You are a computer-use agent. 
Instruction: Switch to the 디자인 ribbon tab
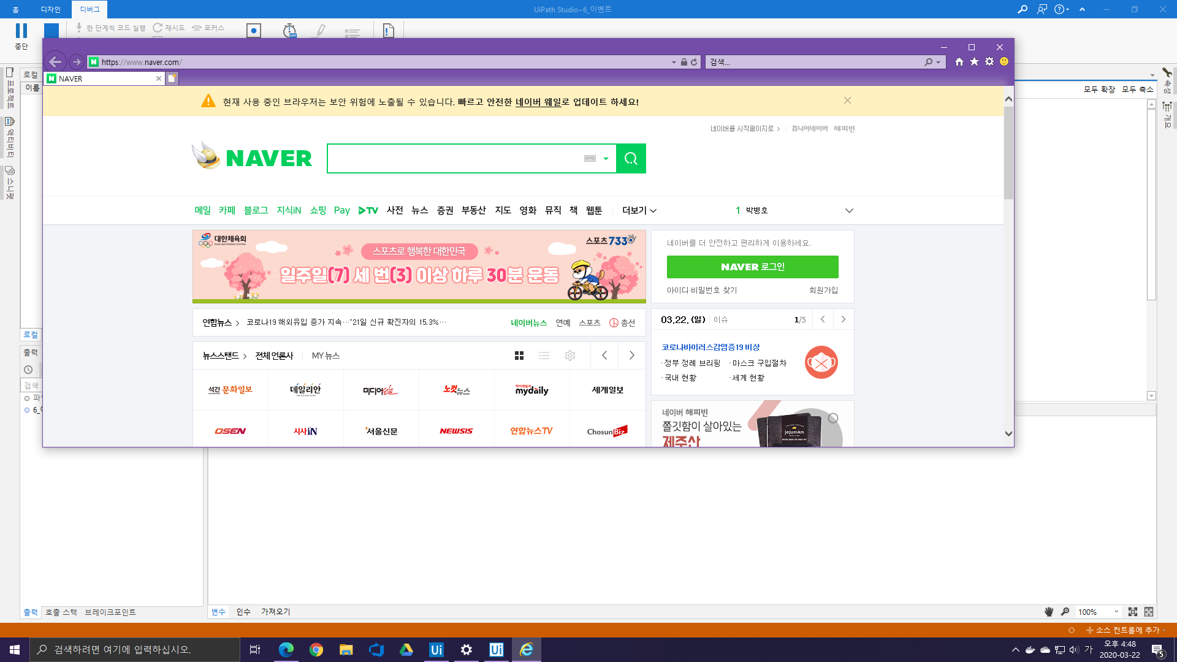click(50, 9)
